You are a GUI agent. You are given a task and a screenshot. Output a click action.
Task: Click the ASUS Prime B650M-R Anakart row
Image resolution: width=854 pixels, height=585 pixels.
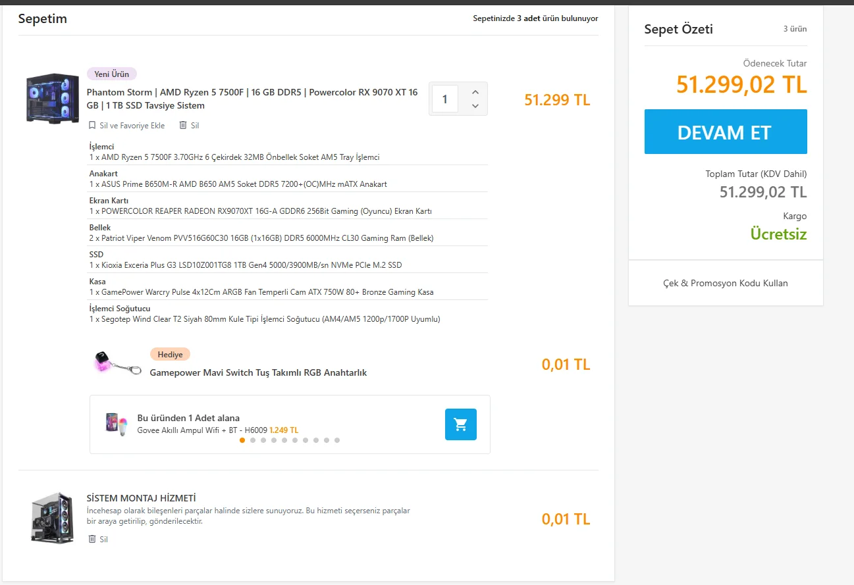(x=288, y=178)
